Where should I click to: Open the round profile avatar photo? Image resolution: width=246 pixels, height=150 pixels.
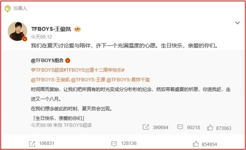click(x=17, y=31)
